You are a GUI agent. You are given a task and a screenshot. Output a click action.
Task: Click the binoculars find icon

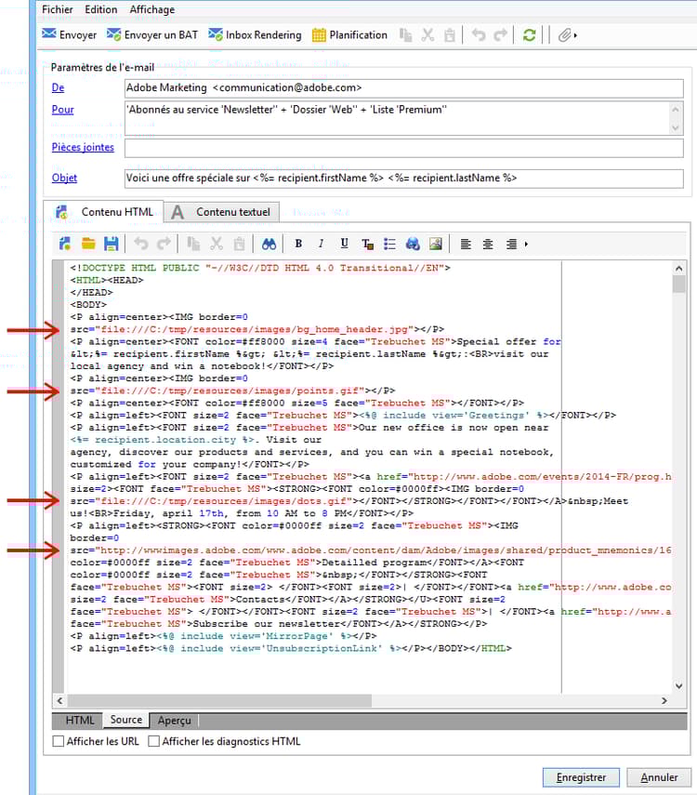click(269, 244)
